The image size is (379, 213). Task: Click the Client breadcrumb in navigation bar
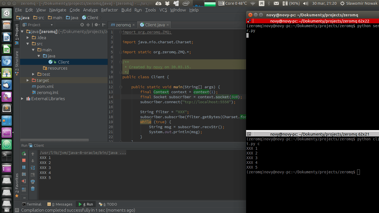click(90, 17)
